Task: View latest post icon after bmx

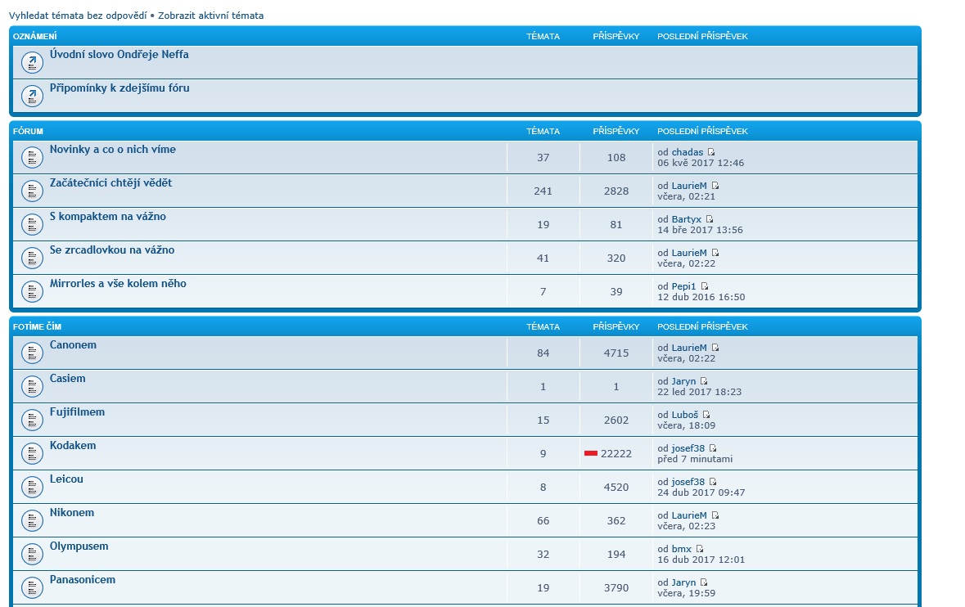Action: 700,549
